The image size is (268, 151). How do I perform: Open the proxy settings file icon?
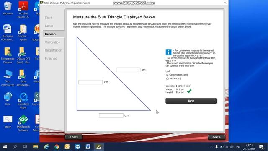pos(8,122)
